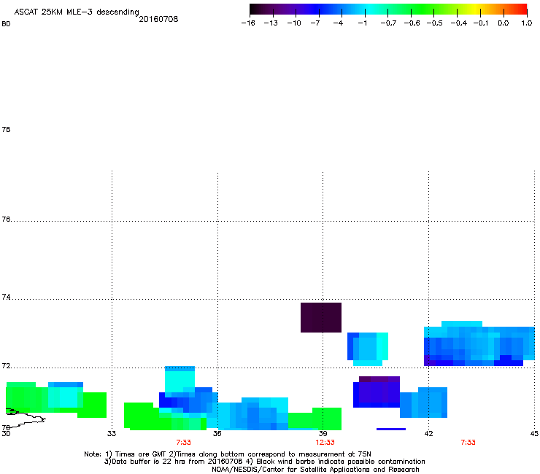Viewport: 540px width, 474px height.
Task: Click the 1.0 colorbar label
Action: [x=527, y=23]
